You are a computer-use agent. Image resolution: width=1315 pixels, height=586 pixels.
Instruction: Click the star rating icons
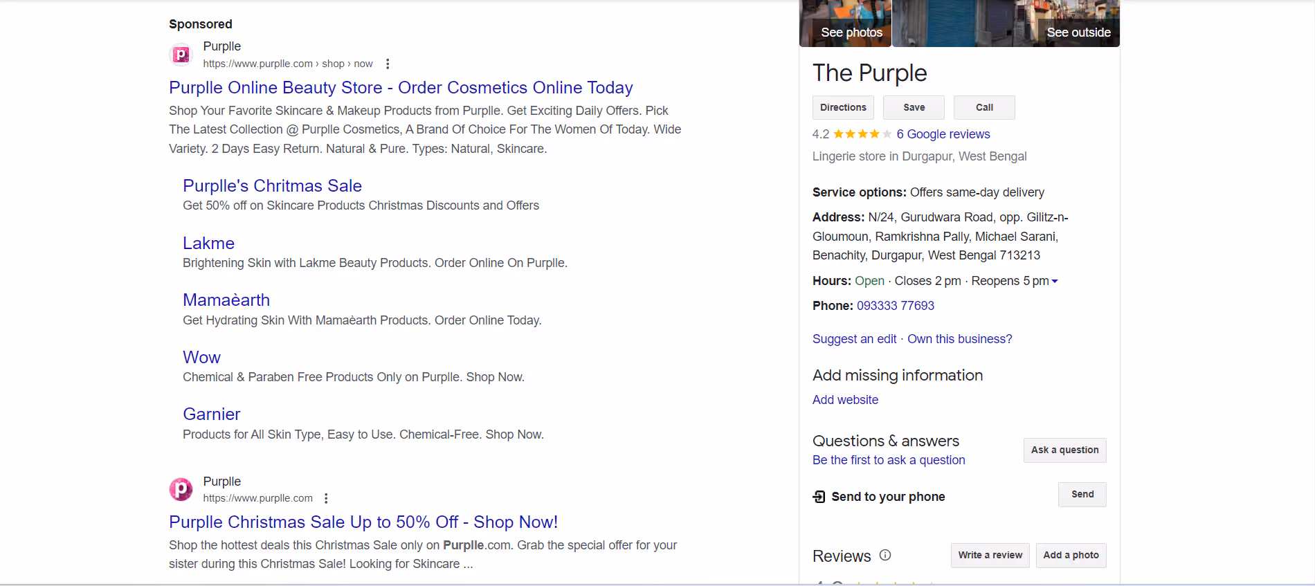point(862,134)
